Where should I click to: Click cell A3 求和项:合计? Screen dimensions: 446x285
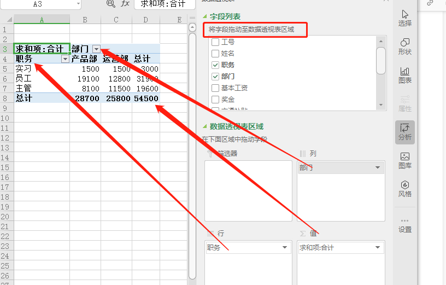[42, 49]
